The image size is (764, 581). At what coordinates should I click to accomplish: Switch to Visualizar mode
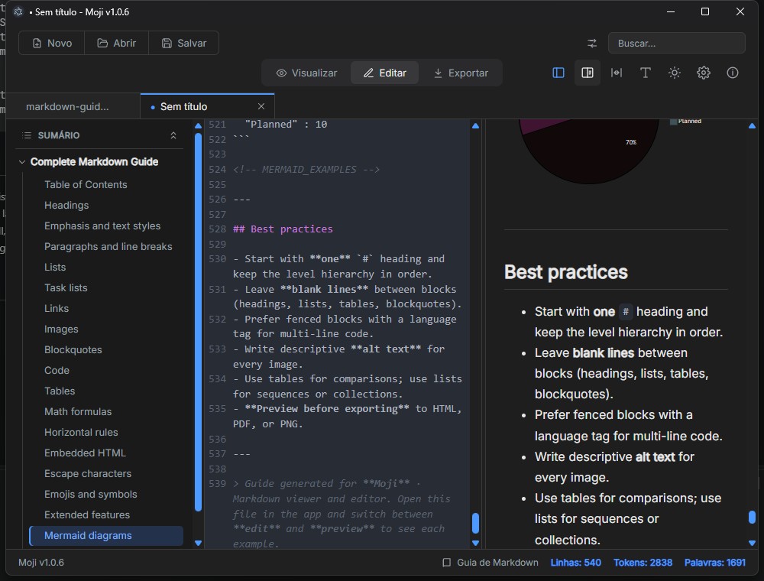point(306,73)
